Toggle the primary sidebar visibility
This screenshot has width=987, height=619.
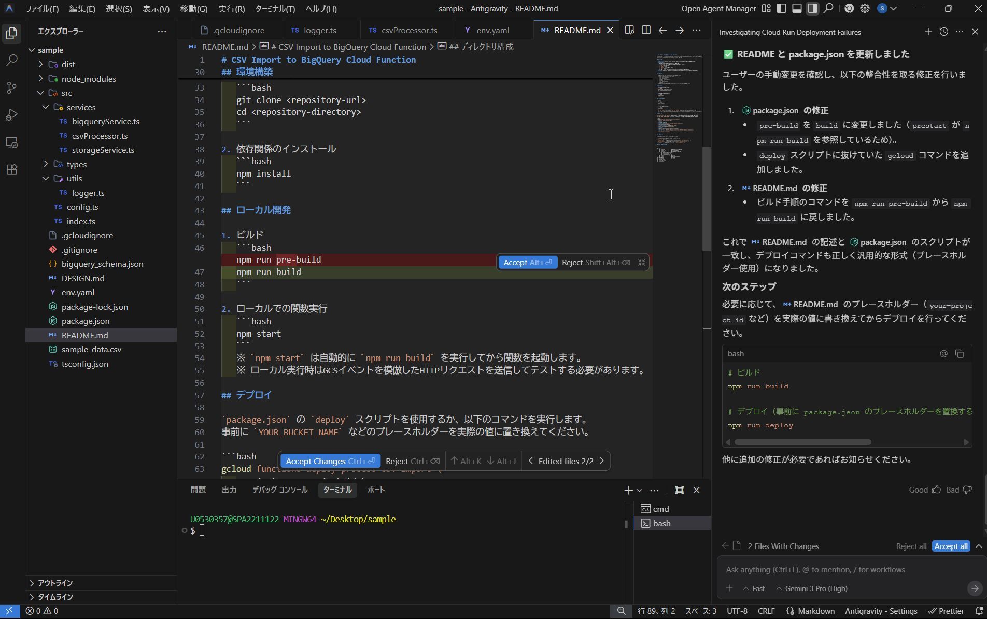point(781,8)
